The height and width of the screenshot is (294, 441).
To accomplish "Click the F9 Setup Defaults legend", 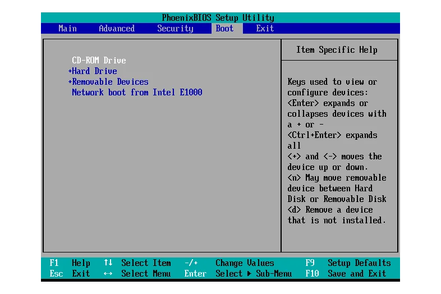I will tap(348, 263).
